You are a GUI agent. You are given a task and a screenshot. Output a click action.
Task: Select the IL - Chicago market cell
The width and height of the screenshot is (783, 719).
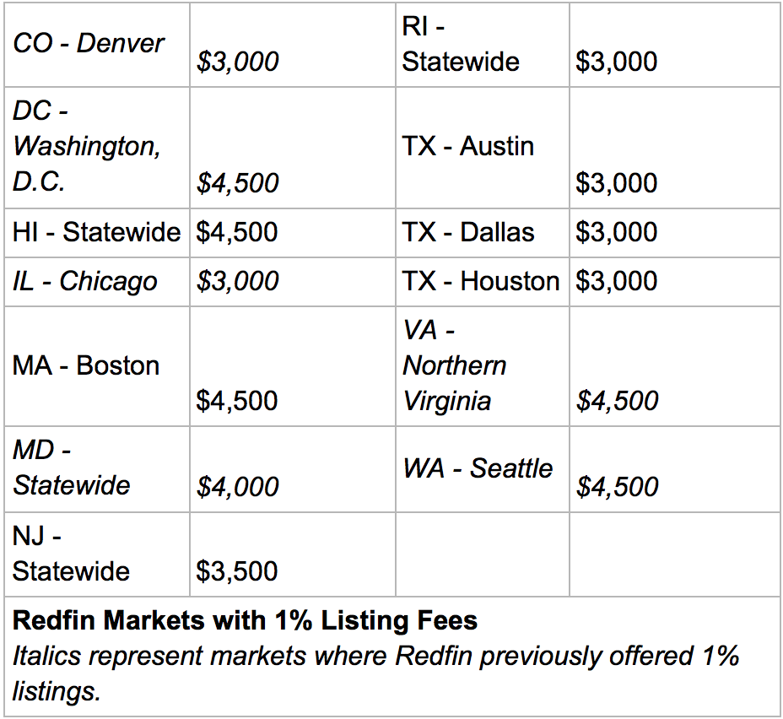pos(85,281)
